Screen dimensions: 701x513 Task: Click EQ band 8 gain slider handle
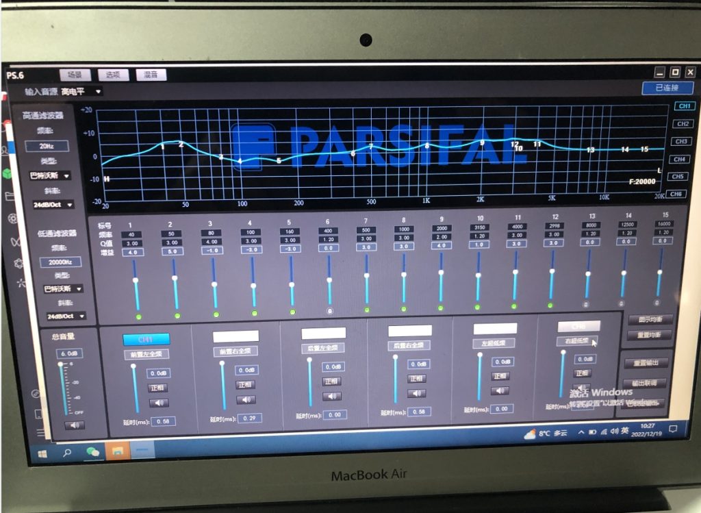point(404,275)
